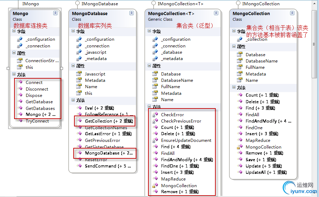319x197 pixels.
Task: Click method icon beside UpdateAll
Action: 240,172
